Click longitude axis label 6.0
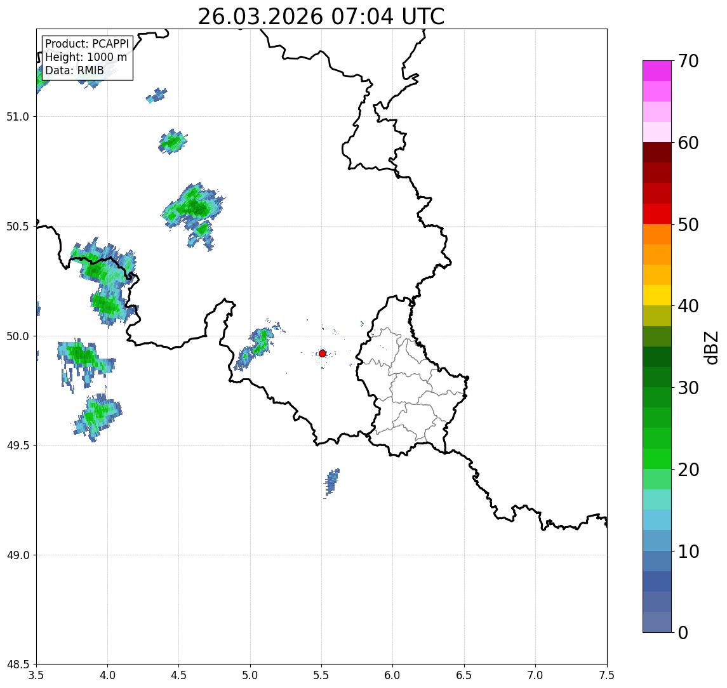The height and width of the screenshot is (688, 727). pyautogui.click(x=393, y=675)
